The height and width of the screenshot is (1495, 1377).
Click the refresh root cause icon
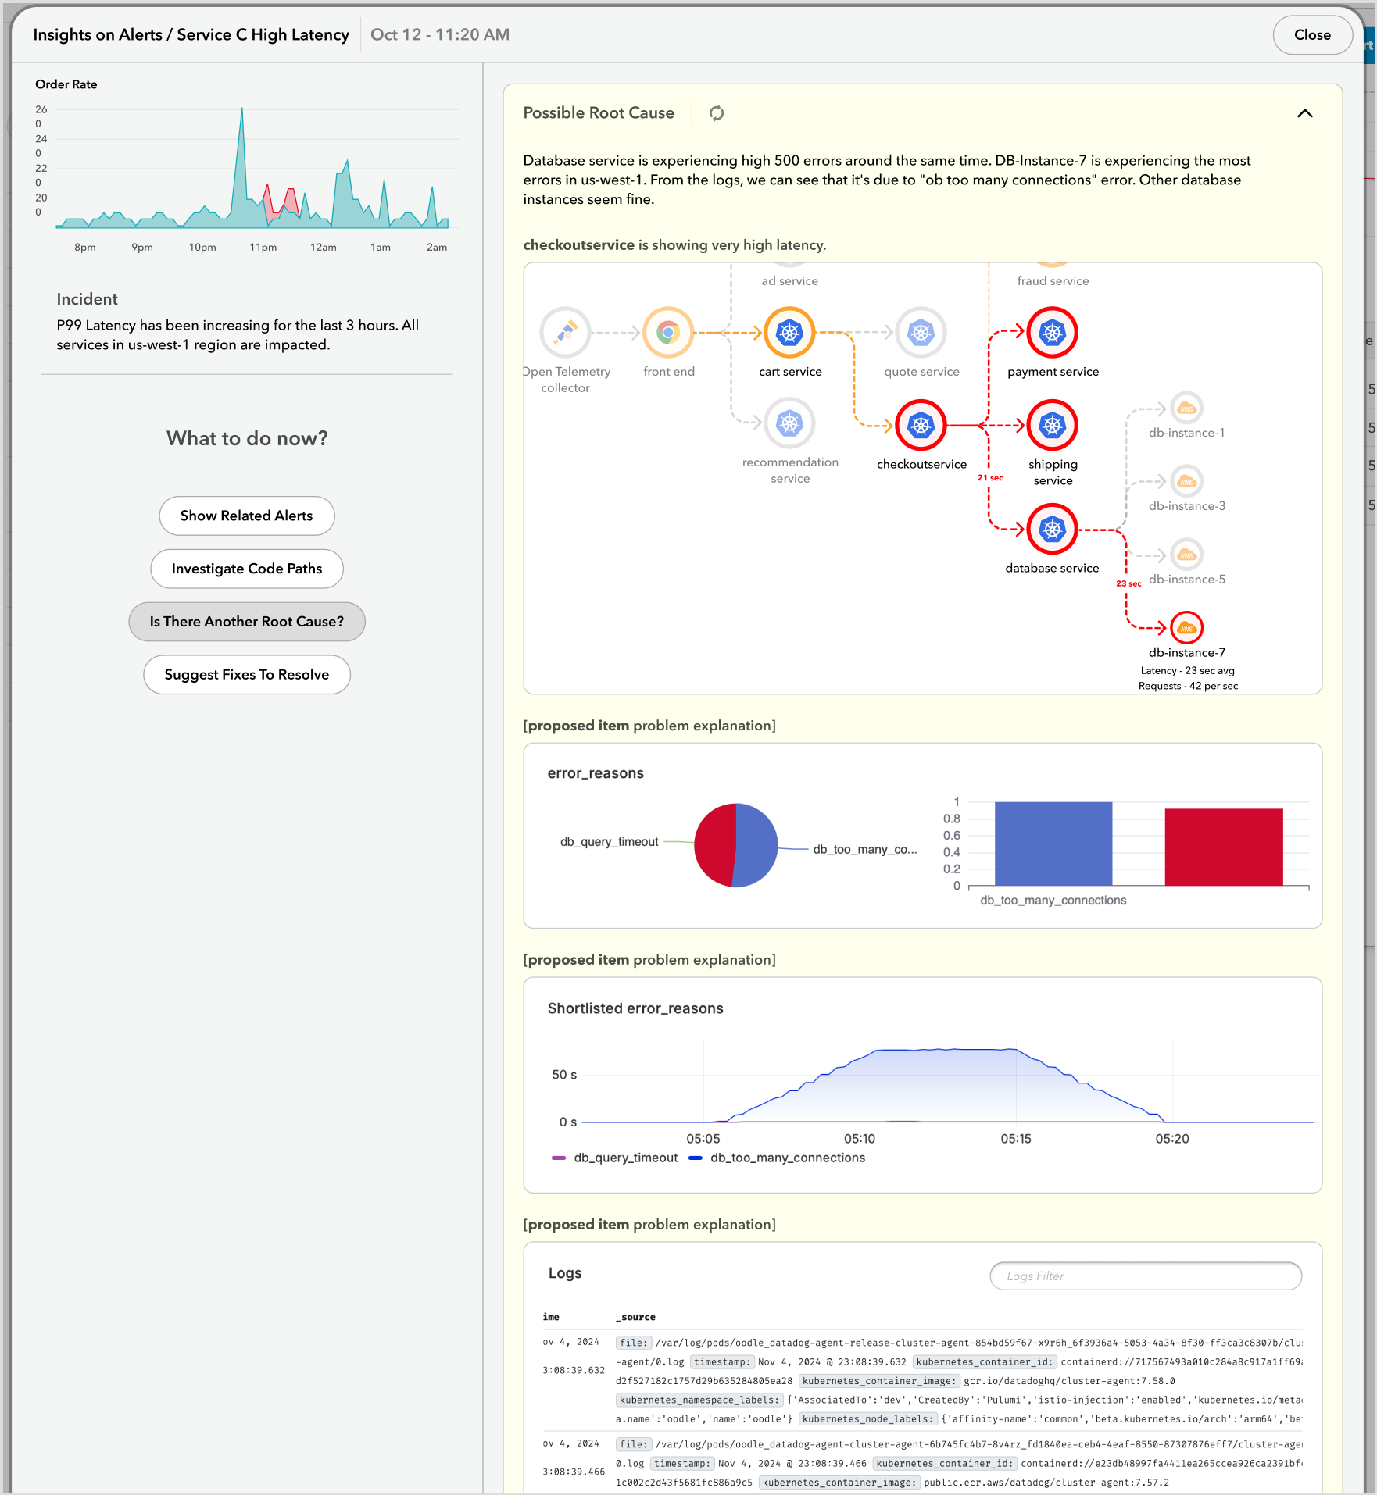(717, 113)
